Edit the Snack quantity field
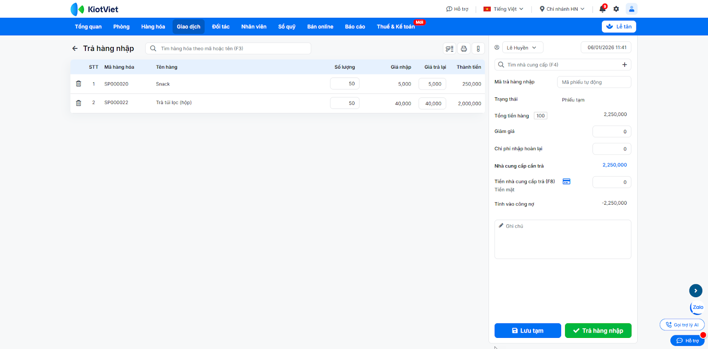 [x=345, y=84]
